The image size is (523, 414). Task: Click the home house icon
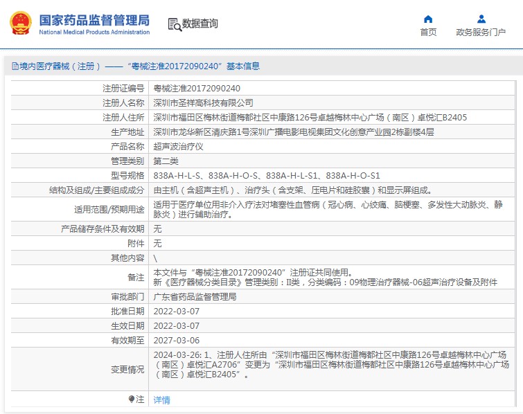428,19
